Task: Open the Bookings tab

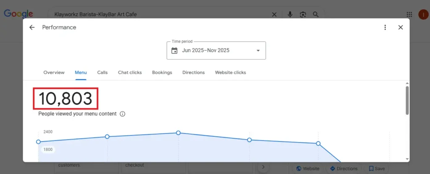Action: pos(162,73)
